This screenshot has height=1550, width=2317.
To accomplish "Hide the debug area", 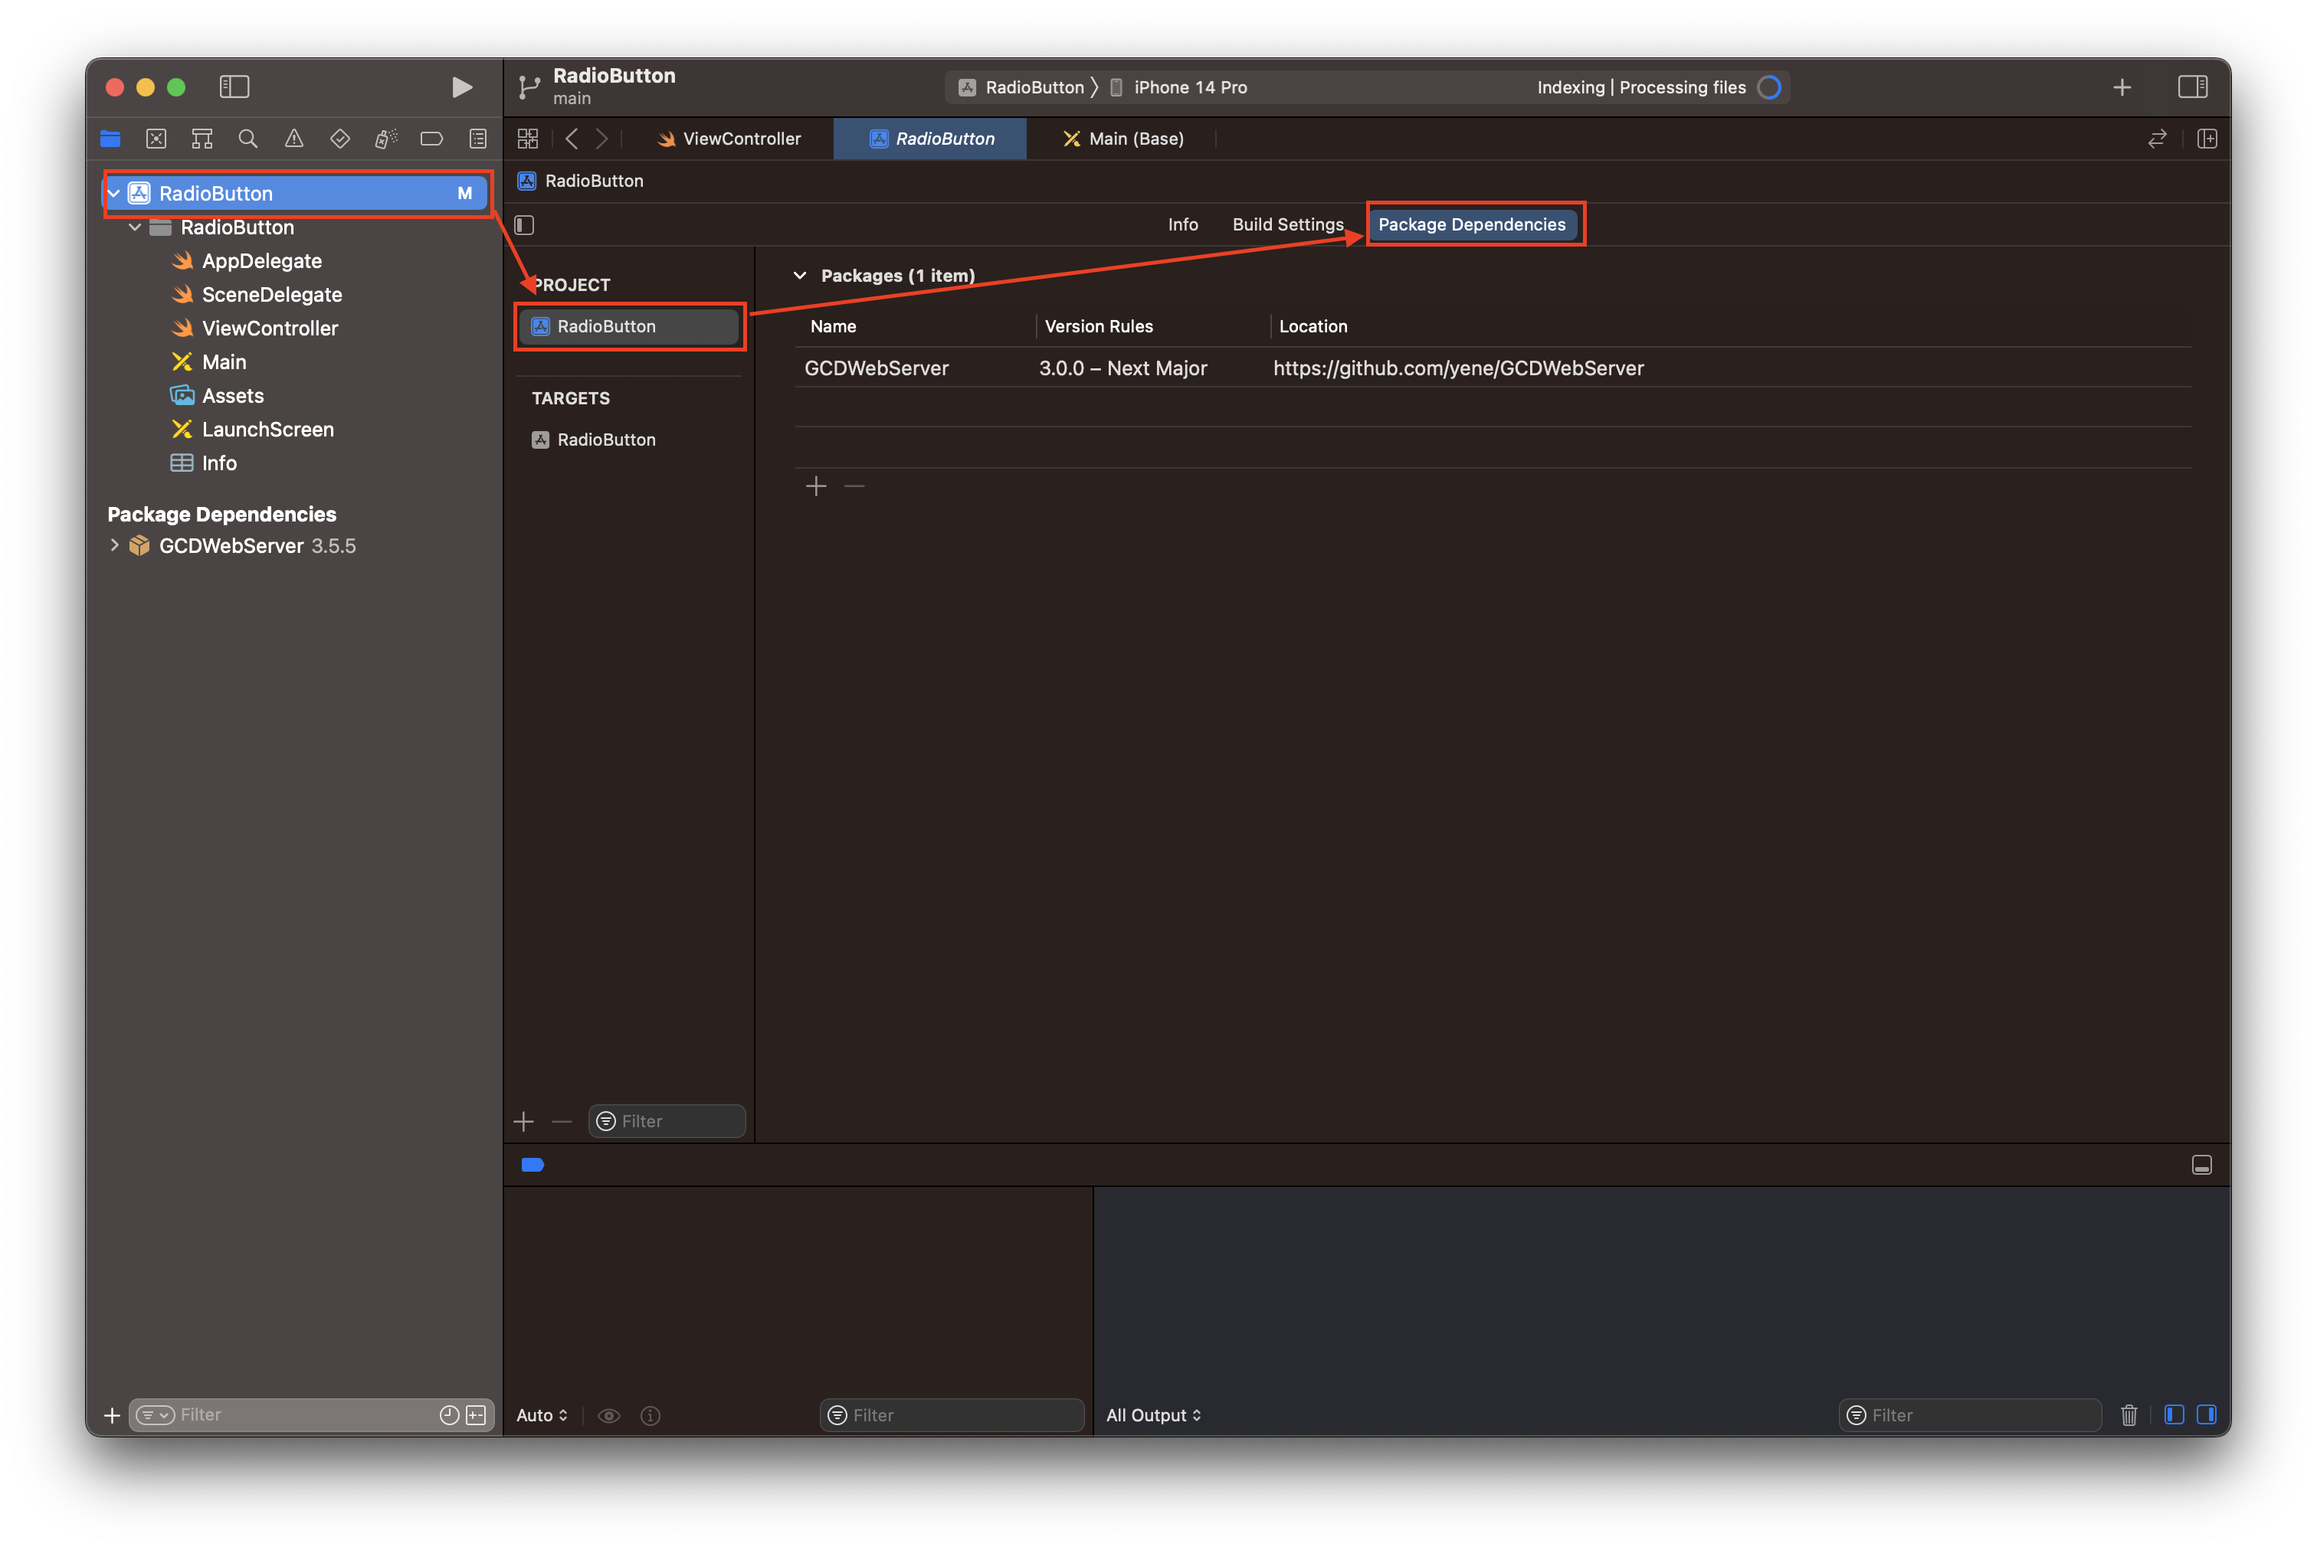I will (2201, 1166).
